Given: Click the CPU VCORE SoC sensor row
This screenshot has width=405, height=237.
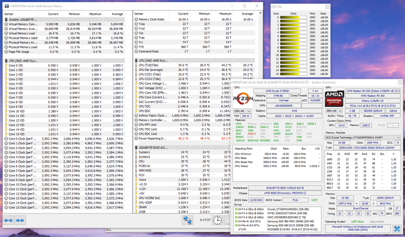Looking at the screenshot, I should pos(182,198).
